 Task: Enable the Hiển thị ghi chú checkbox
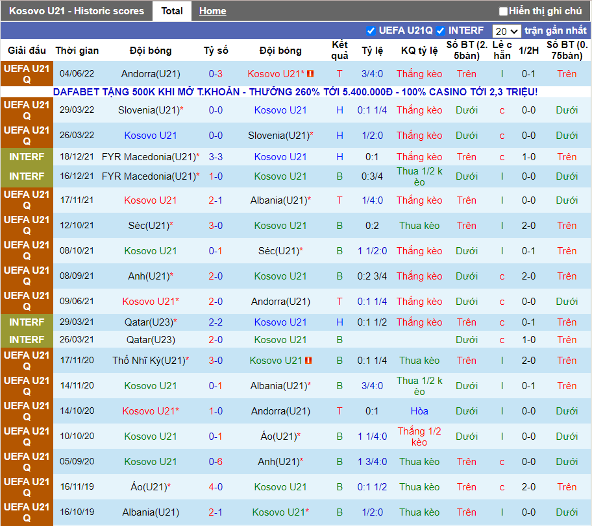(x=503, y=11)
